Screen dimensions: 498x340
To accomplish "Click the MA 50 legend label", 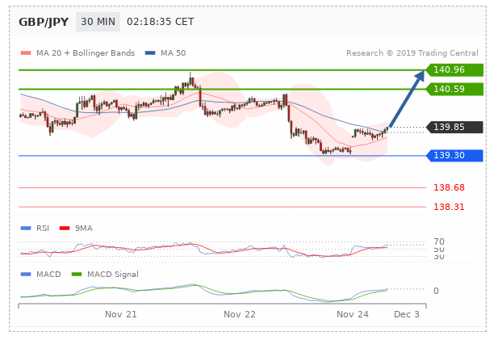I will coord(173,53).
